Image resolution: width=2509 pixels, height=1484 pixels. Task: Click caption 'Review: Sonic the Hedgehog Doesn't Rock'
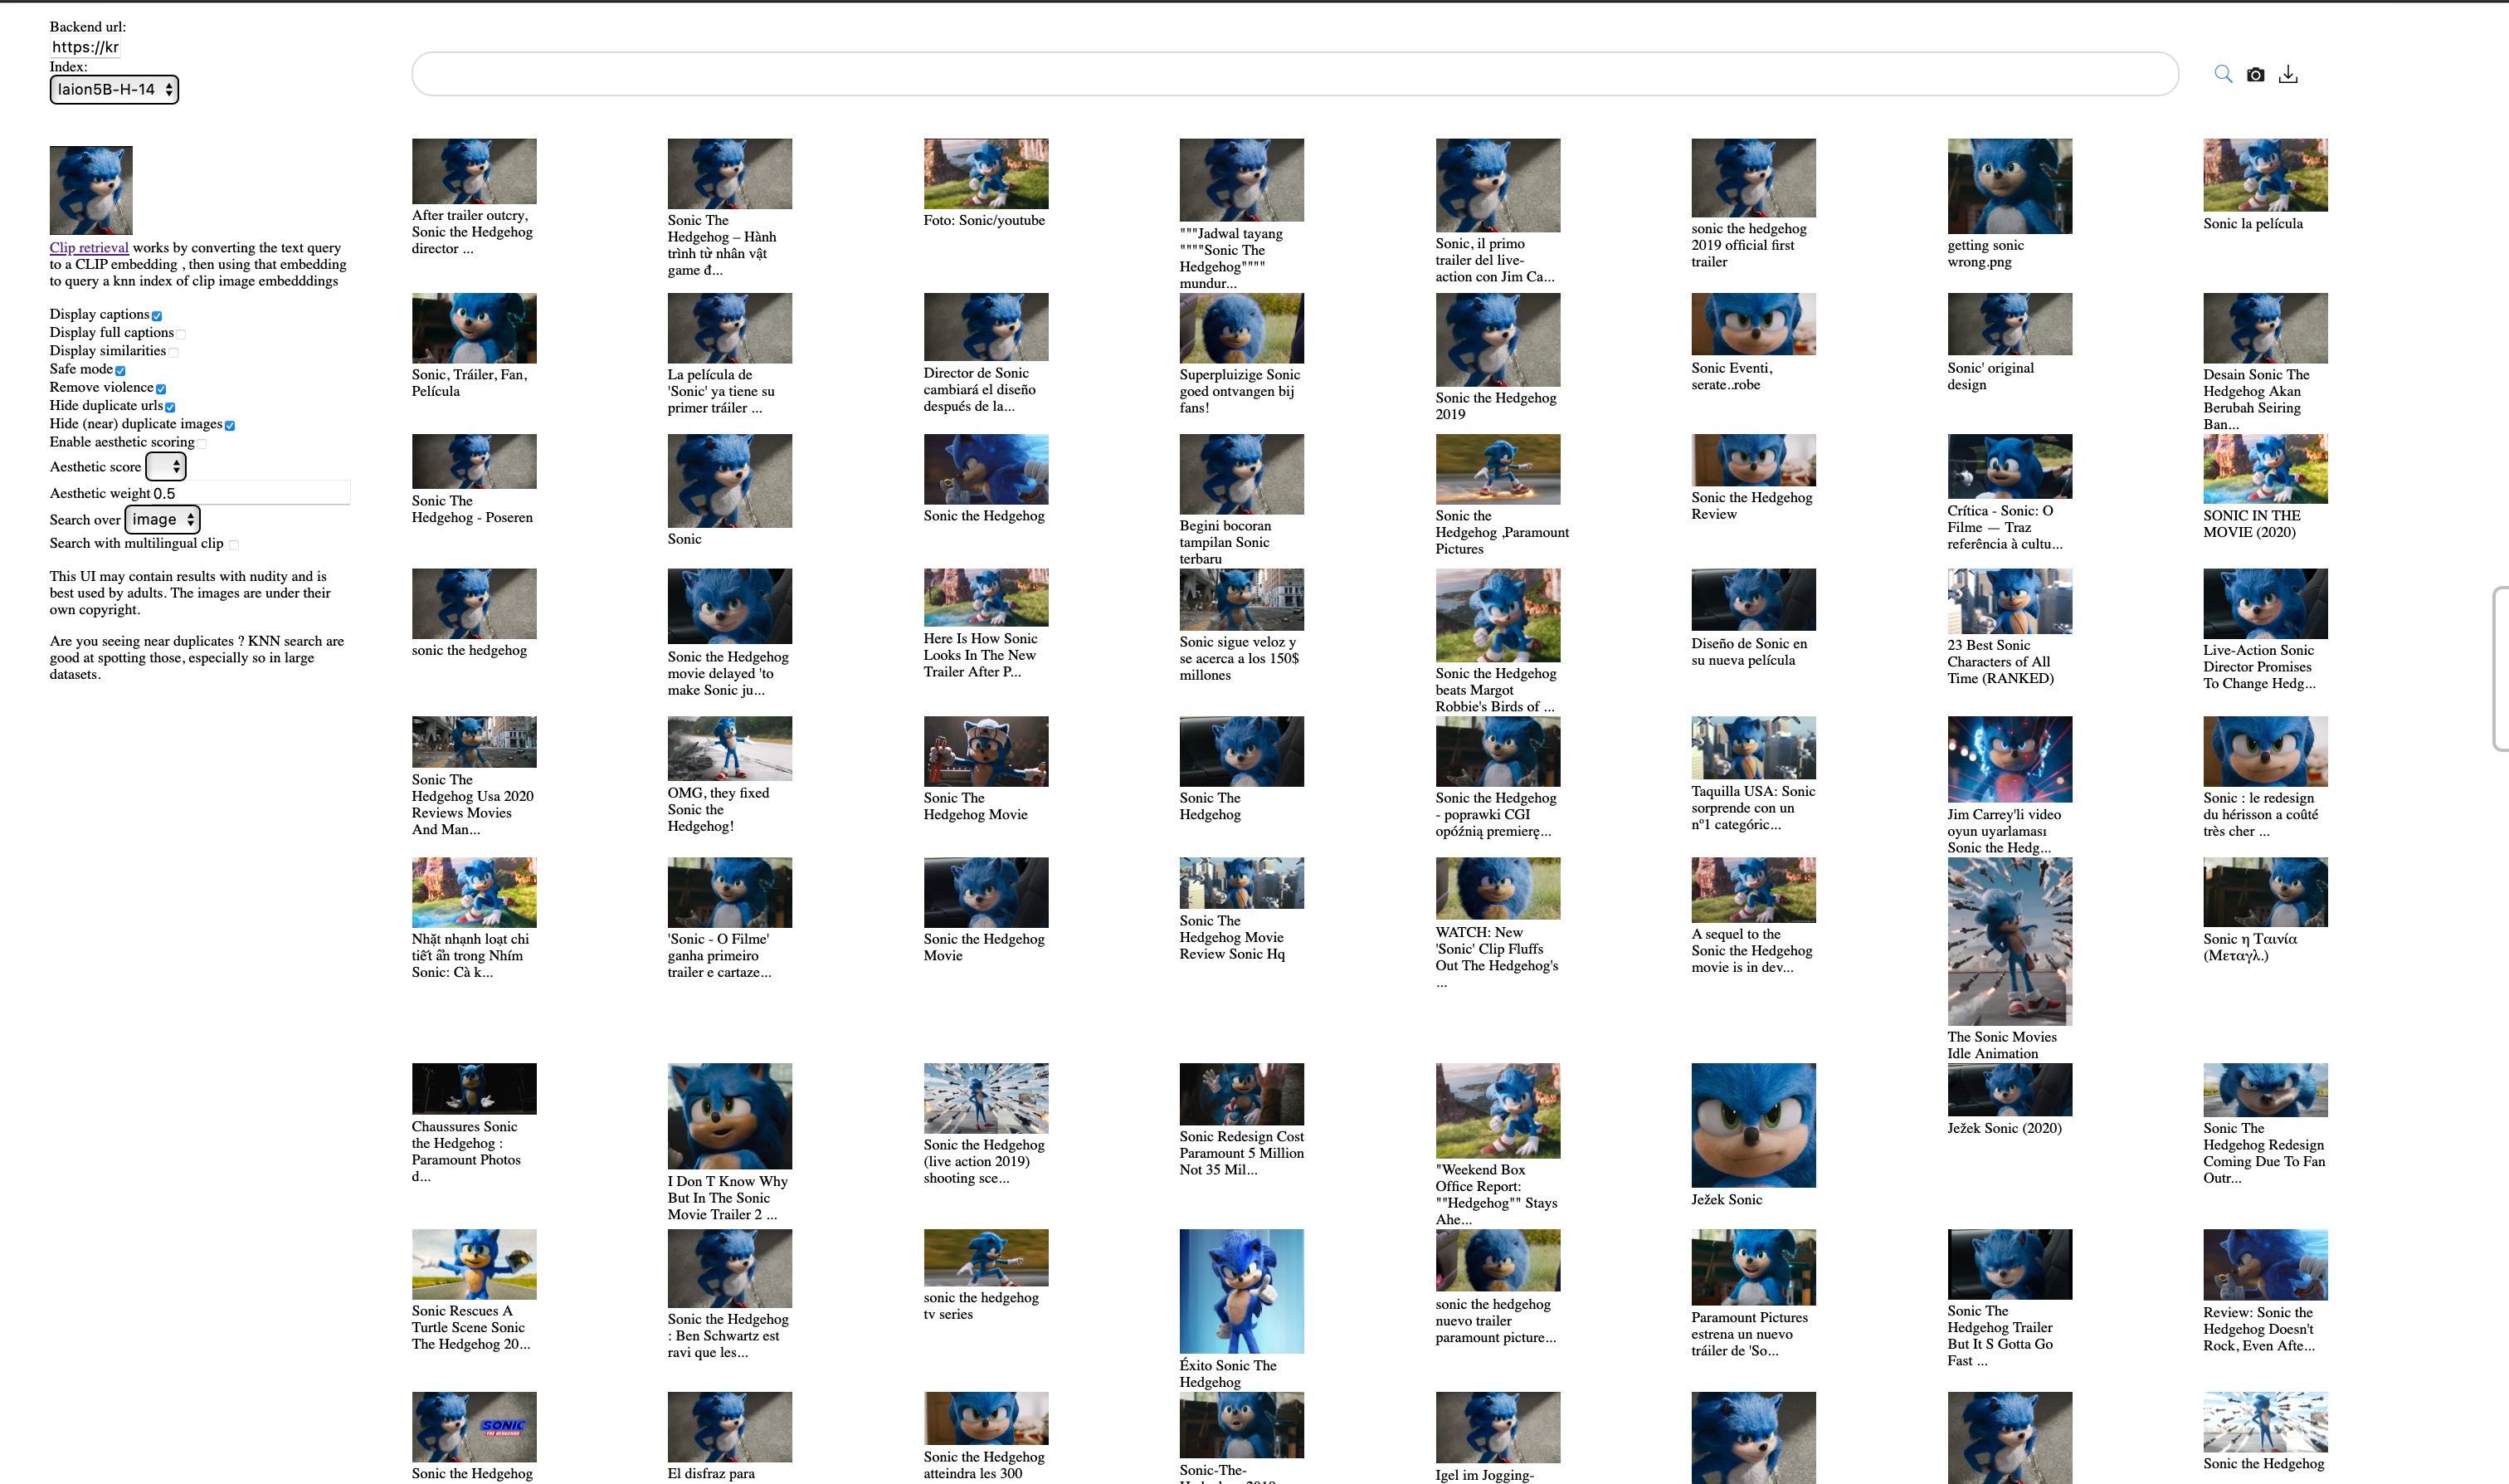[2259, 1329]
